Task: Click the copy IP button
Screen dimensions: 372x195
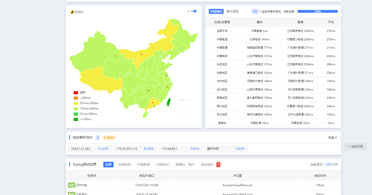Action: click(x=109, y=137)
